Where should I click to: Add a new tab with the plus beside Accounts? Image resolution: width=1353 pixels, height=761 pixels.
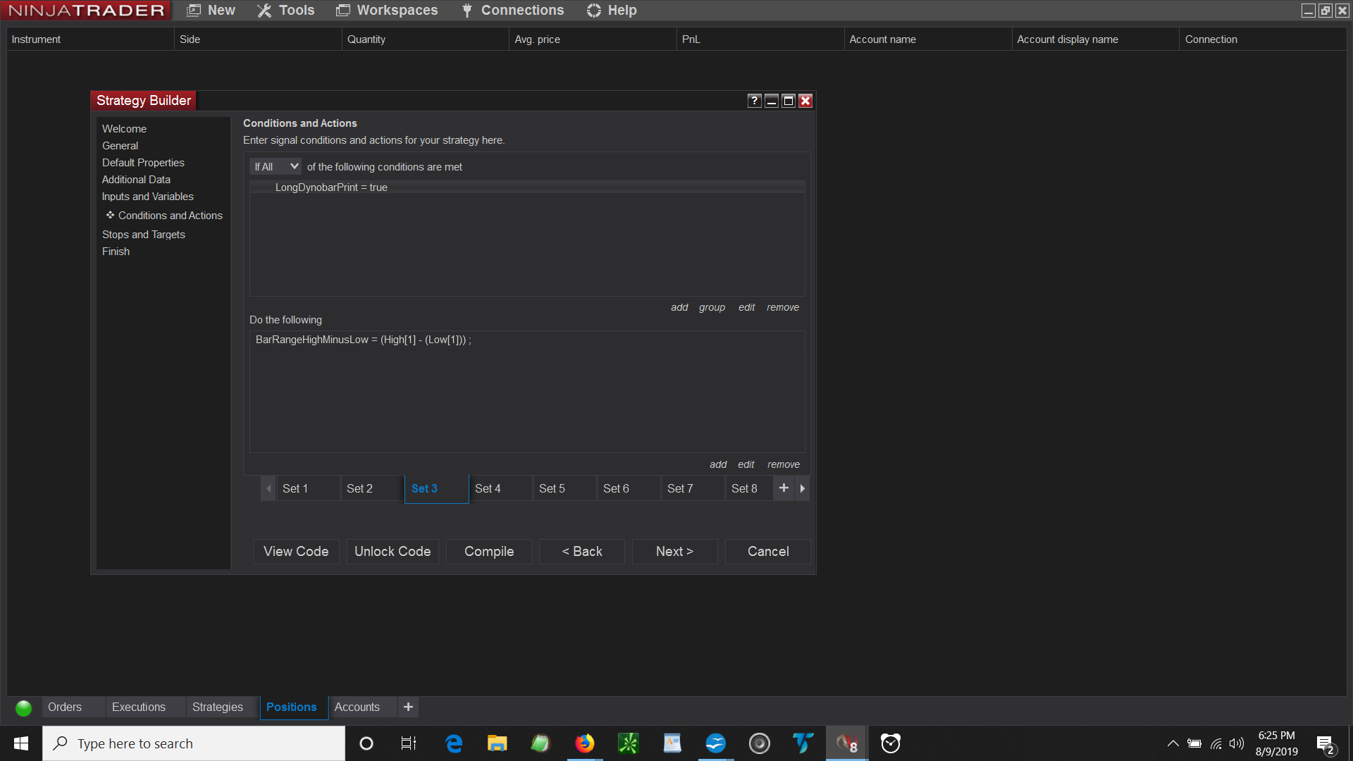pyautogui.click(x=408, y=707)
